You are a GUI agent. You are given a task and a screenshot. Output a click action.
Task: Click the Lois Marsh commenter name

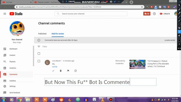pos(56,61)
